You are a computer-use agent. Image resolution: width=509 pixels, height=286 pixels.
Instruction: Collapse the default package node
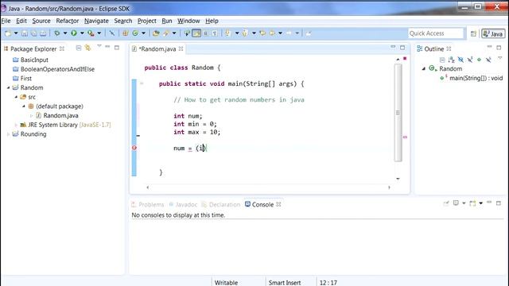[x=24, y=106]
